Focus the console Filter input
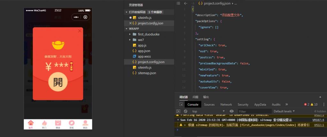Image resolution: width=327 pixels, height=137 pixels. pyautogui.click(x=255, y=111)
